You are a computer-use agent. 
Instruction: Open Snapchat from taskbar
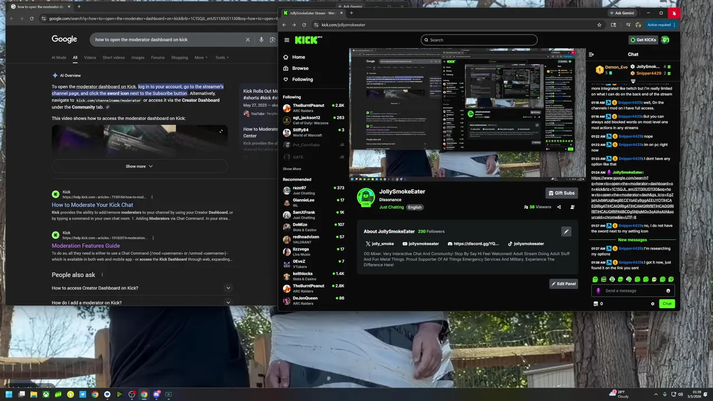click(70, 394)
